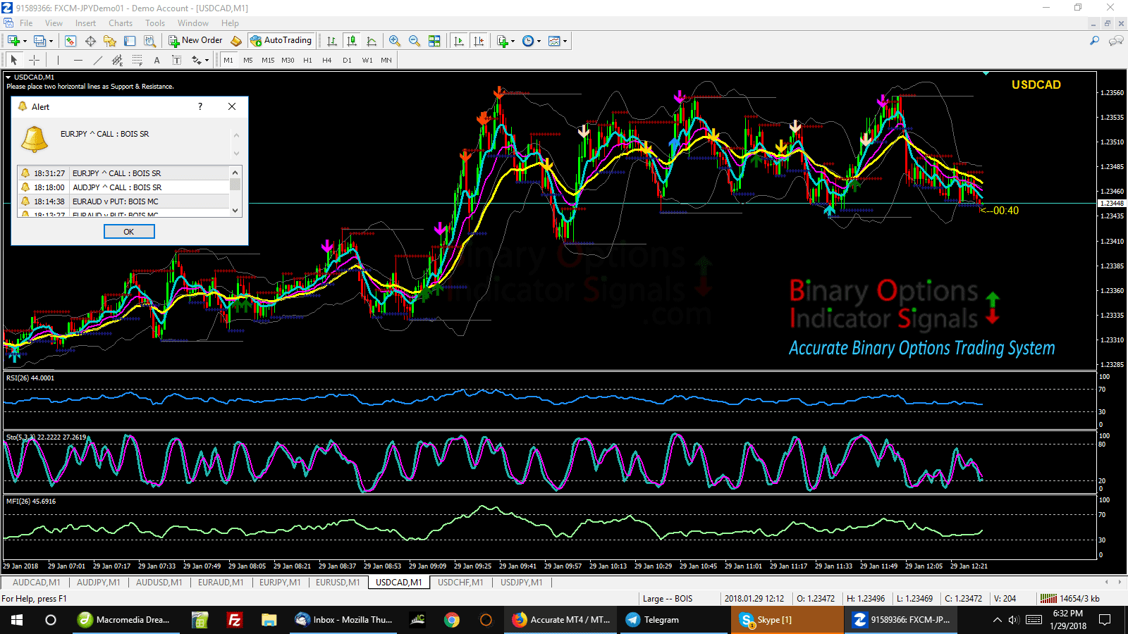The image size is (1128, 634).
Task: Expand the Profiles dropdown arrow
Action: [51, 41]
